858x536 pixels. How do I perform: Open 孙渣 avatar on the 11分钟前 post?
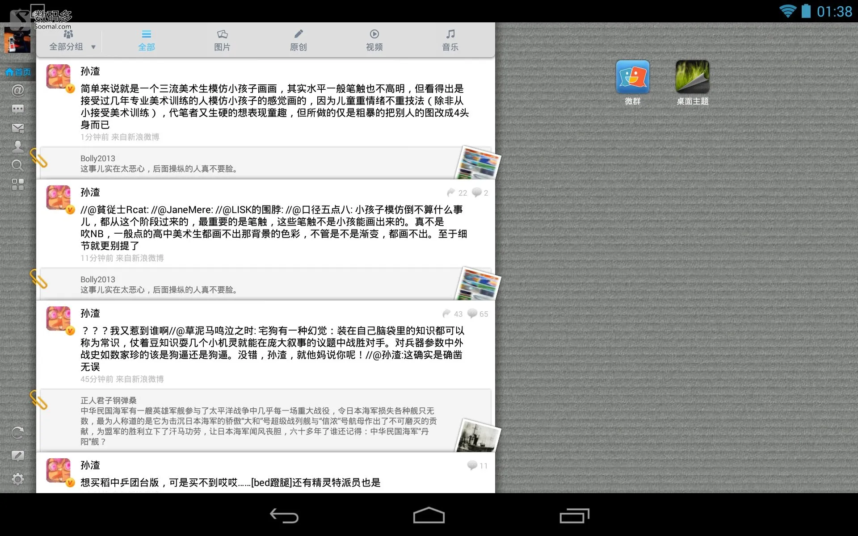click(59, 198)
